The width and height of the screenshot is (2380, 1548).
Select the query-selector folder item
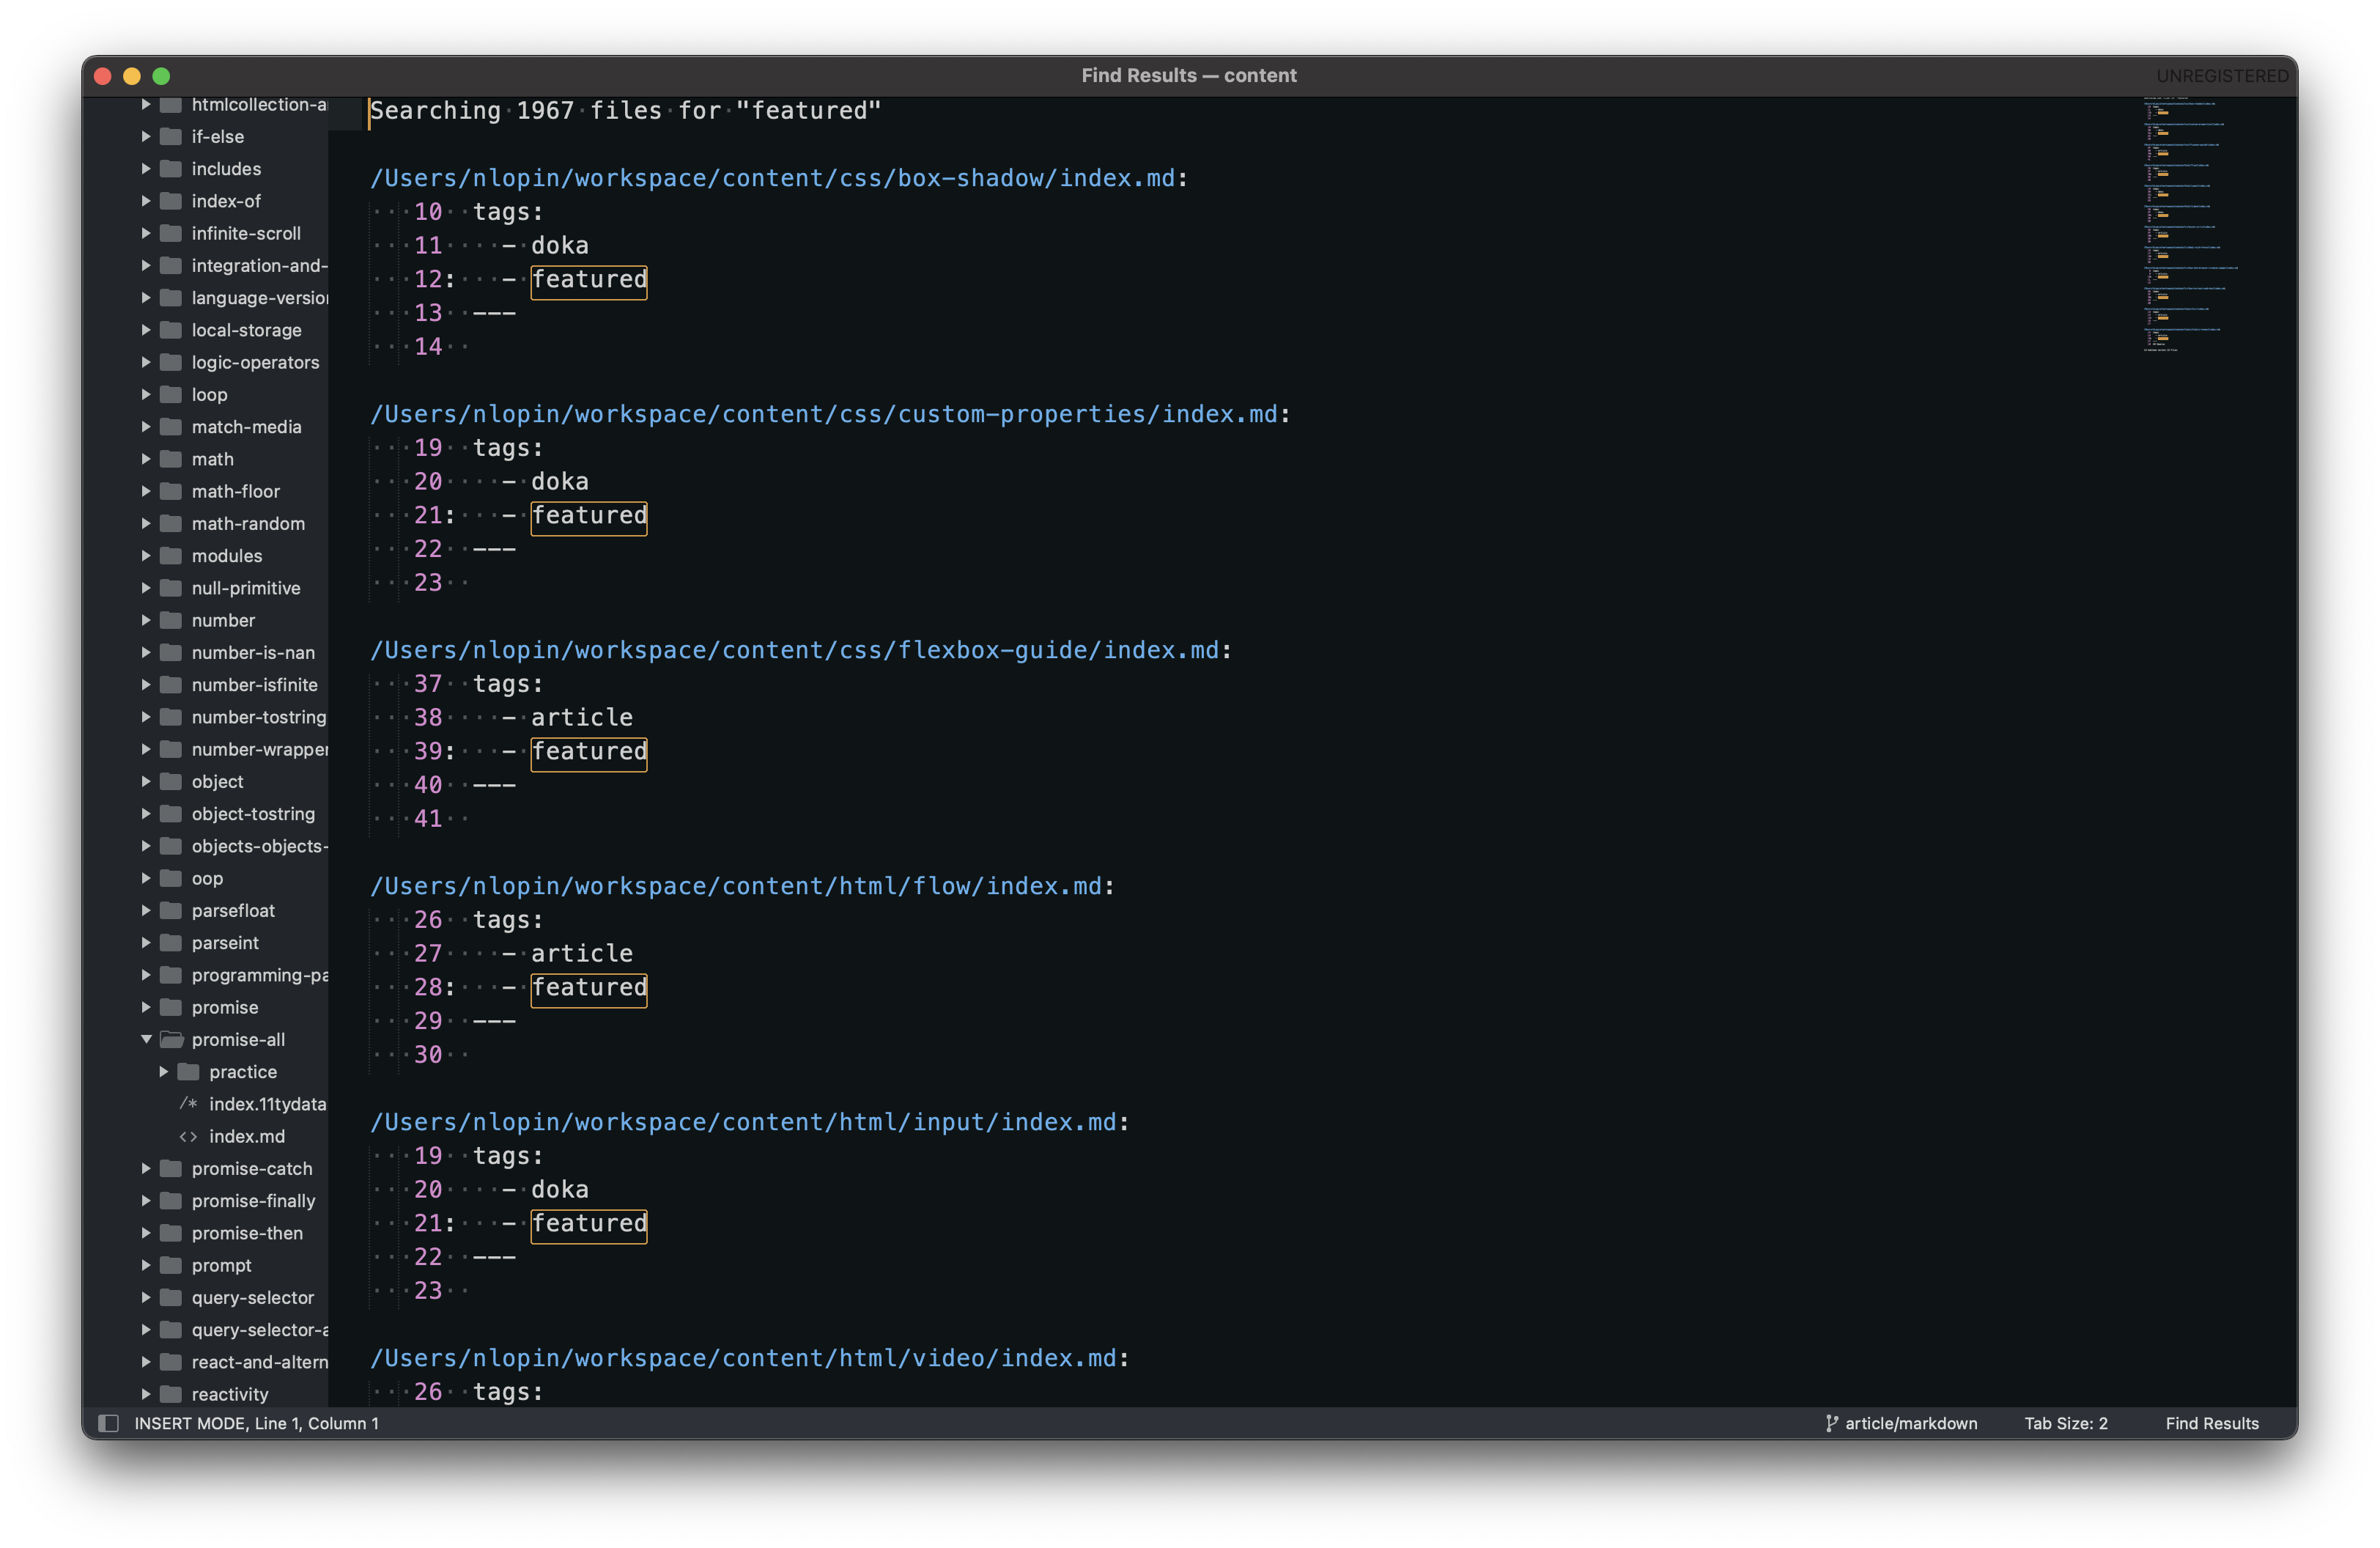pyautogui.click(x=252, y=1297)
